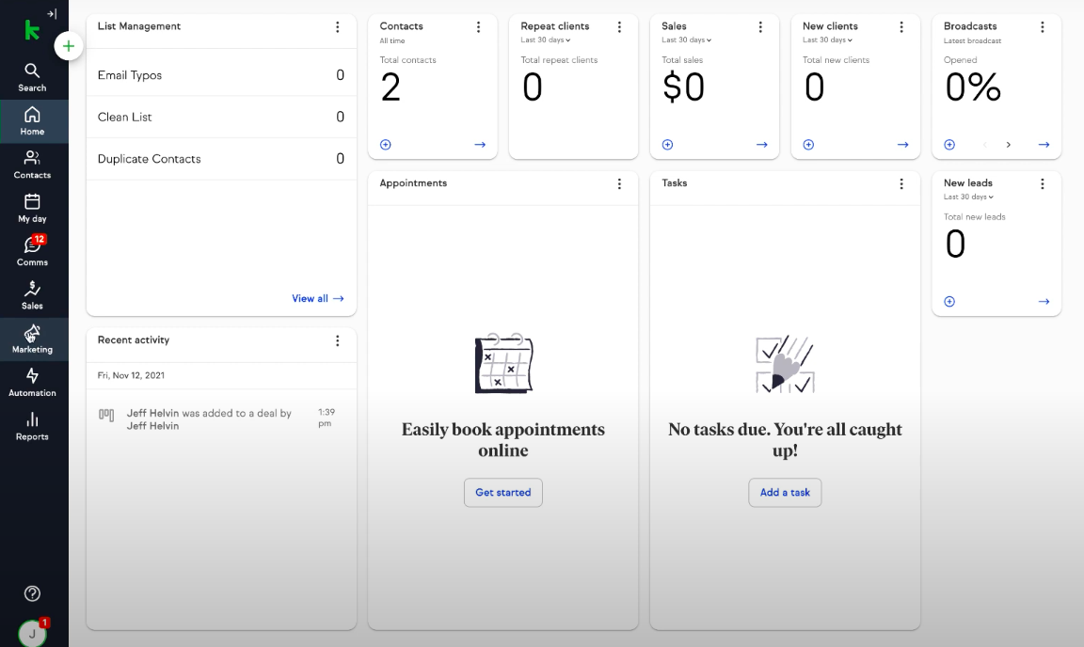
Task: Open the Reports section
Action: pyautogui.click(x=32, y=426)
